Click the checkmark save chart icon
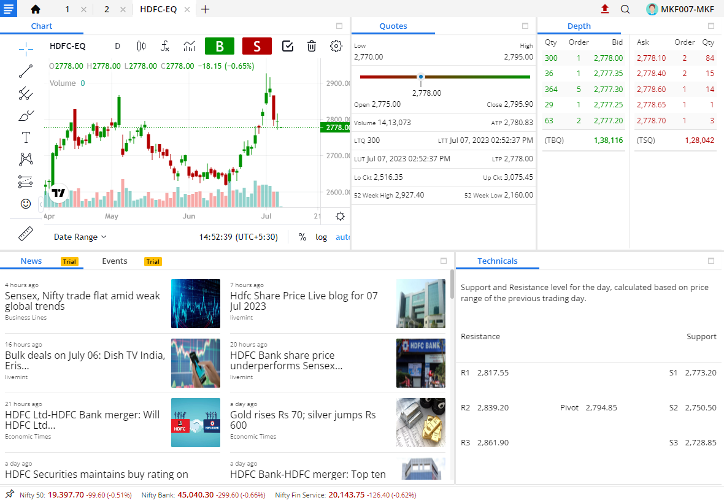This screenshot has width=724, height=503. pos(288,46)
